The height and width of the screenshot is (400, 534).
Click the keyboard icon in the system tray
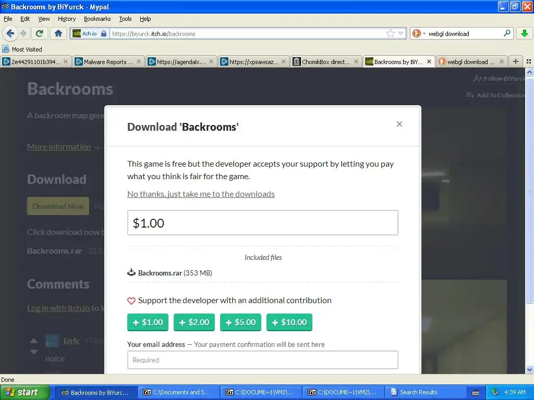coord(476,393)
